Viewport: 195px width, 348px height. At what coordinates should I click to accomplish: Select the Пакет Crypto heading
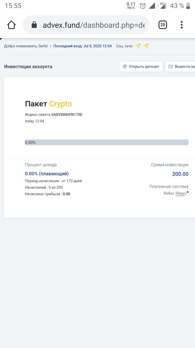(x=48, y=104)
